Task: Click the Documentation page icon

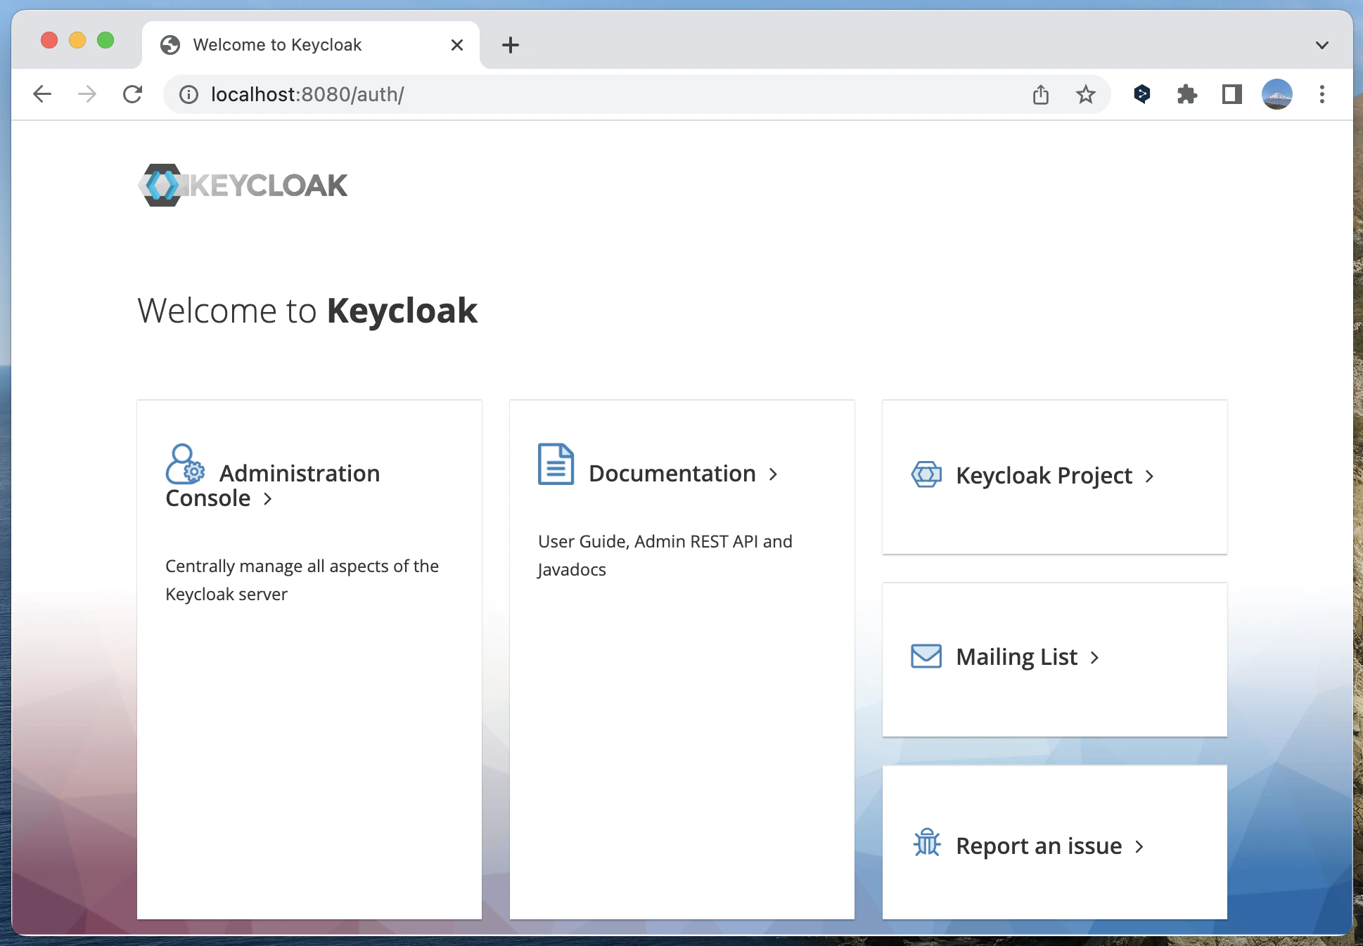Action: click(x=556, y=465)
